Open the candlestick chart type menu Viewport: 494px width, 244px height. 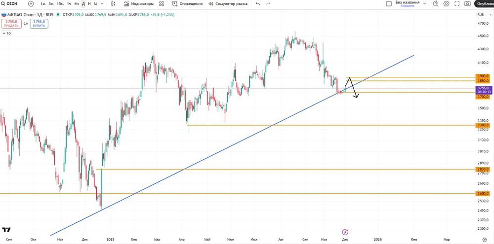114,4
